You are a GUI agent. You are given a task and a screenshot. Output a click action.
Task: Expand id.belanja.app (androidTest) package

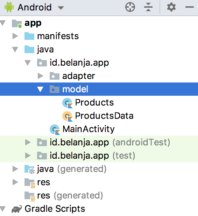click(28, 142)
